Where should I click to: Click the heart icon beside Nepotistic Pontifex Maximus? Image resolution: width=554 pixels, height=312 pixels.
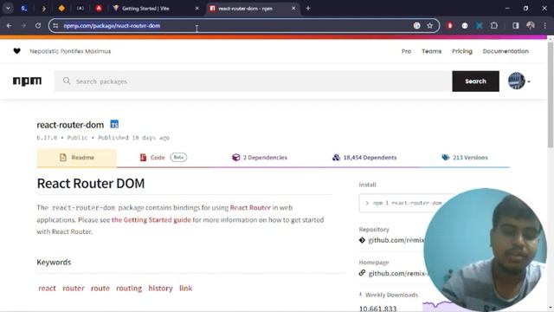click(16, 51)
